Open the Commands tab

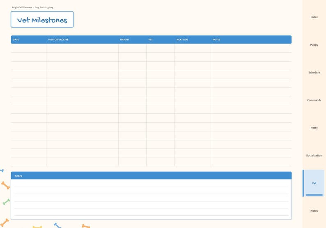314,100
